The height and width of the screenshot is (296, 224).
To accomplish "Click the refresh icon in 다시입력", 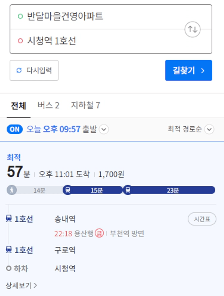I will (x=19, y=70).
